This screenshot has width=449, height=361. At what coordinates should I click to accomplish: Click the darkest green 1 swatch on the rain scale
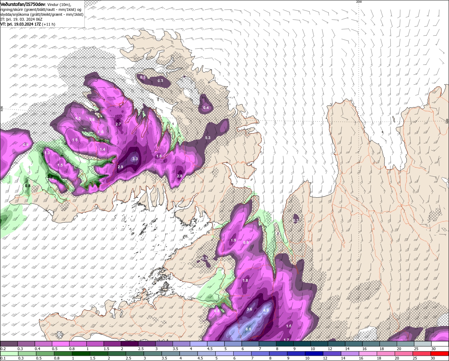click(81, 353)
